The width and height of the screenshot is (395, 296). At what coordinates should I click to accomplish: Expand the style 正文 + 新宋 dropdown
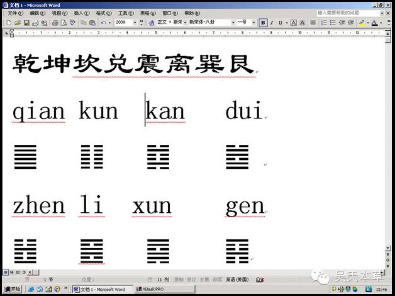point(185,23)
